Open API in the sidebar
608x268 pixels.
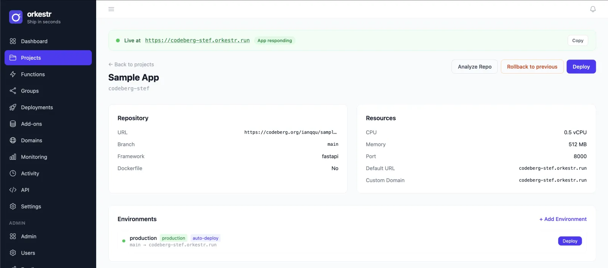click(x=48, y=190)
